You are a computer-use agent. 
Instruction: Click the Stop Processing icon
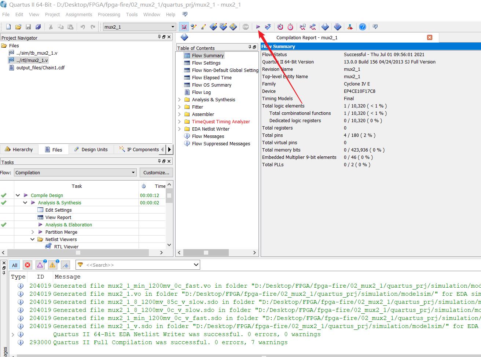click(246, 27)
